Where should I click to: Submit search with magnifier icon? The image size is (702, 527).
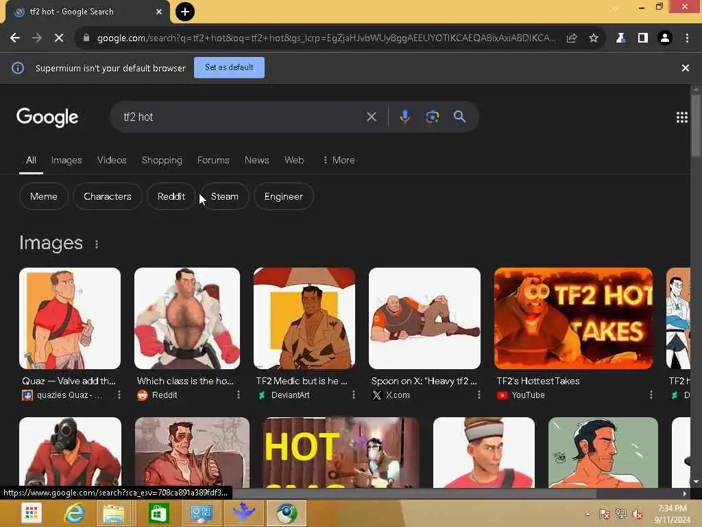pos(459,117)
